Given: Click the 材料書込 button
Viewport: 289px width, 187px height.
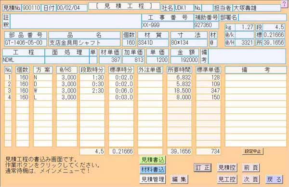Looking at the screenshot, I should (x=153, y=170).
